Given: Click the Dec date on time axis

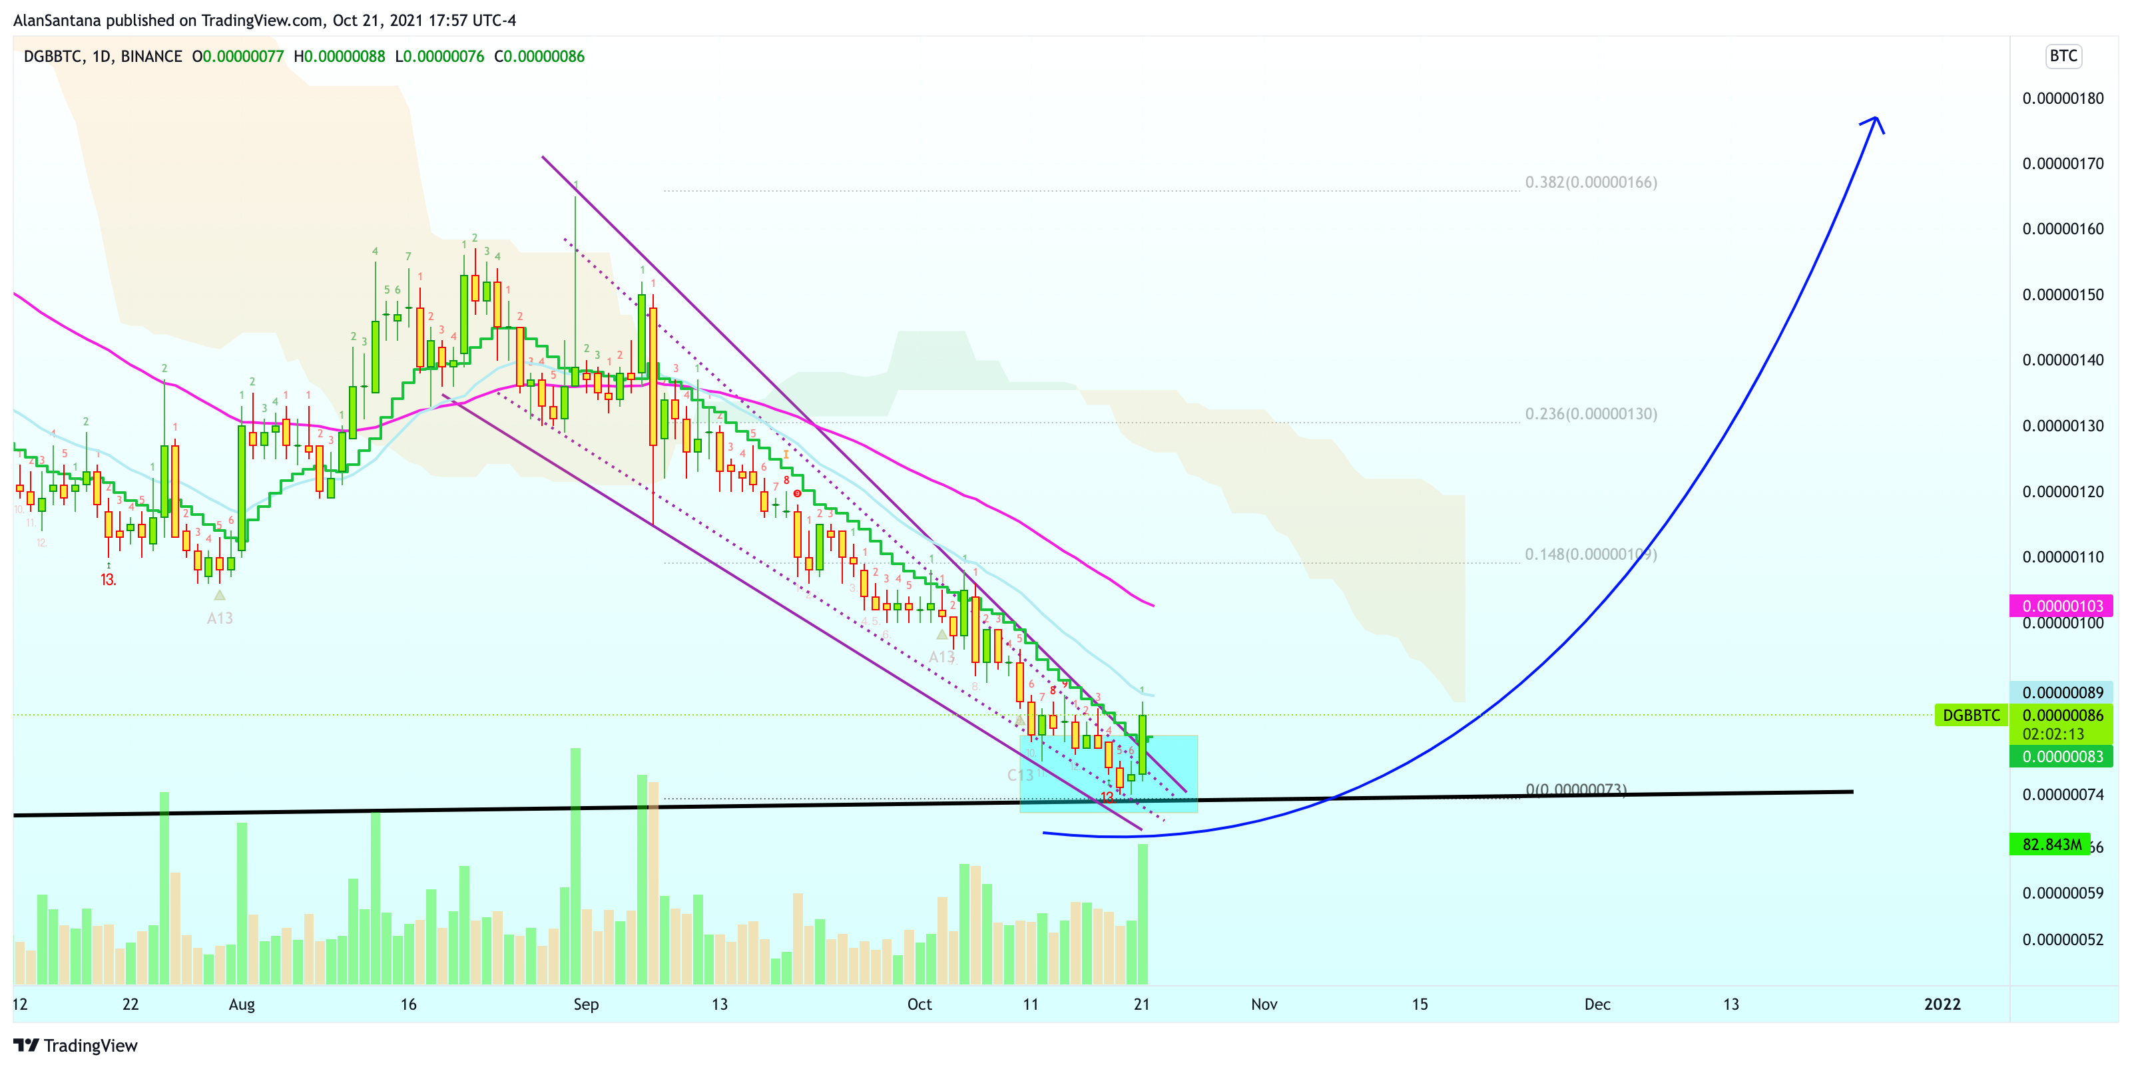Looking at the screenshot, I should click(x=1597, y=1004).
